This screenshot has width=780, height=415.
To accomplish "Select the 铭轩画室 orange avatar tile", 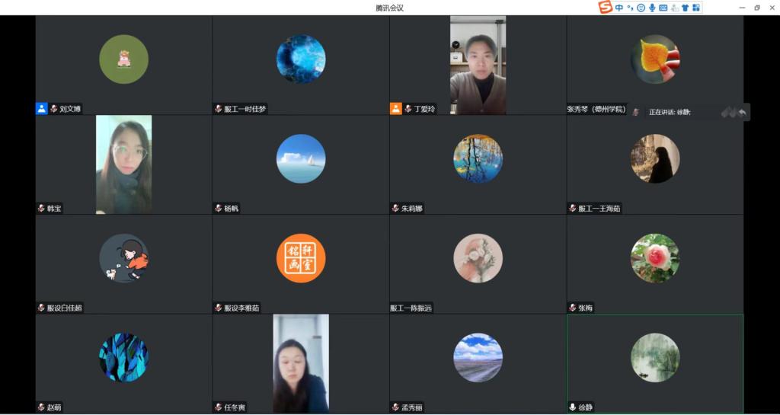I will (301, 258).
